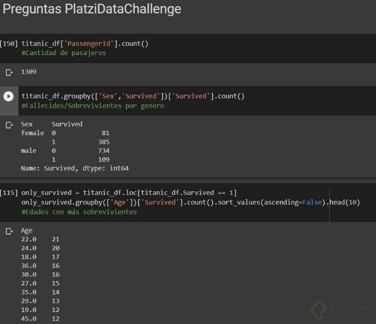Click the count value 734
The width and height of the screenshot is (376, 324).
[104, 151]
